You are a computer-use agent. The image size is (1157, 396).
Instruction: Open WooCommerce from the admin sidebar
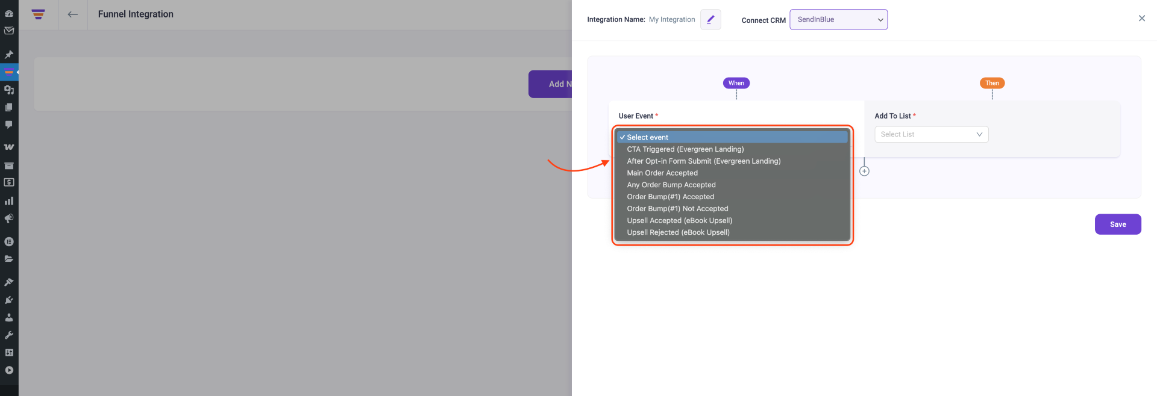[9, 147]
